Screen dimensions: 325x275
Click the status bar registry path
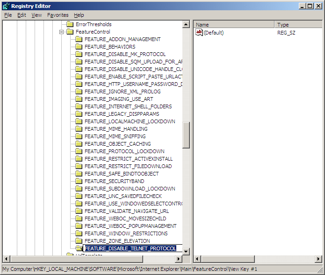[130, 269]
